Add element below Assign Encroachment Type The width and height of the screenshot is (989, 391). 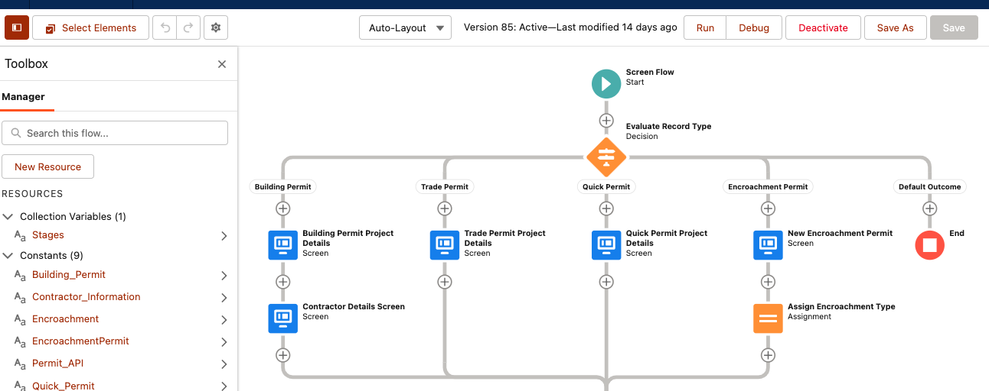click(x=768, y=355)
